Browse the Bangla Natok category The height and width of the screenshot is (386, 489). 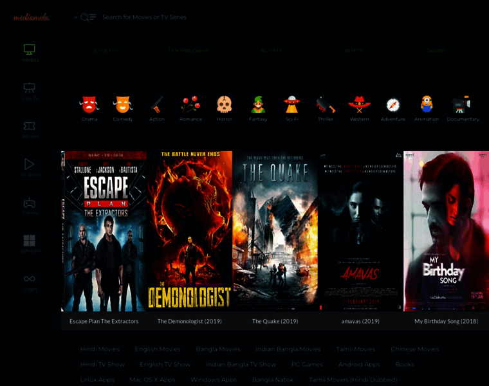(x=273, y=380)
